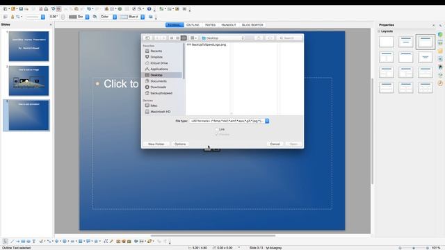Switch file dialog to icon view
The image size is (445, 250).
(172, 38)
